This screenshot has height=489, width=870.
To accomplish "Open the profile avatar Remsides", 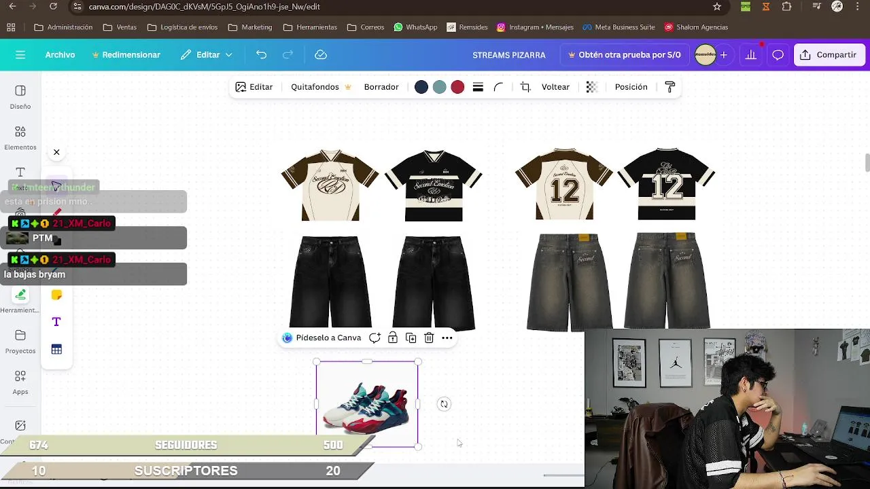I will (706, 55).
